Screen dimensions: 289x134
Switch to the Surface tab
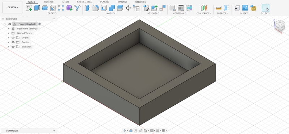[x=49, y=2]
